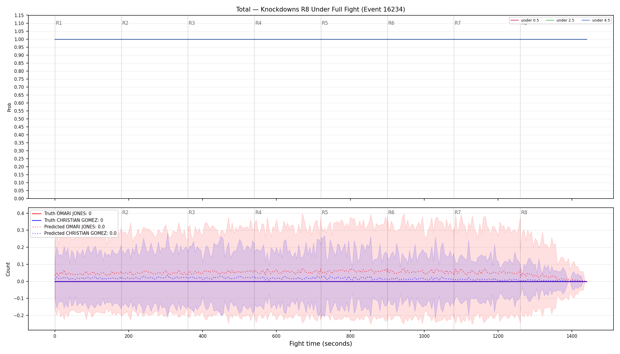Click 'Predicted CHRISTIAN GOMEZ: 0.0' legend entry
The width and height of the screenshot is (620, 354).
tap(74, 233)
